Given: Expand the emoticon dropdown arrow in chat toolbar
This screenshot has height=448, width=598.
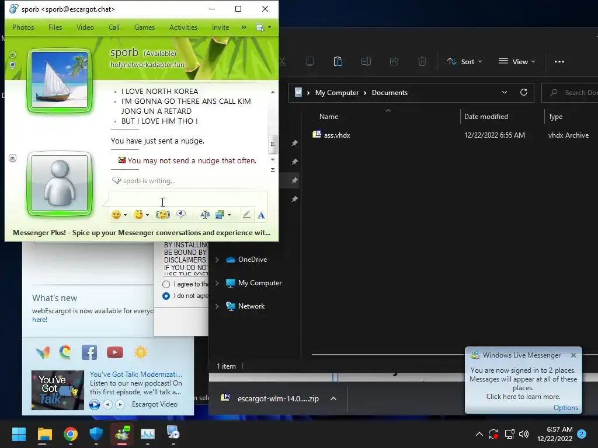Looking at the screenshot, I should coord(125,215).
